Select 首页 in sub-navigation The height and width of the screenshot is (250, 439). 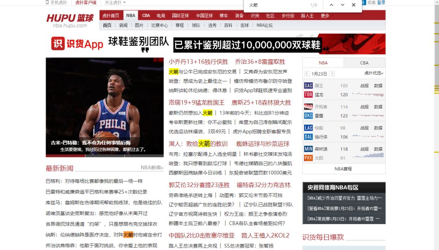coord(107,25)
